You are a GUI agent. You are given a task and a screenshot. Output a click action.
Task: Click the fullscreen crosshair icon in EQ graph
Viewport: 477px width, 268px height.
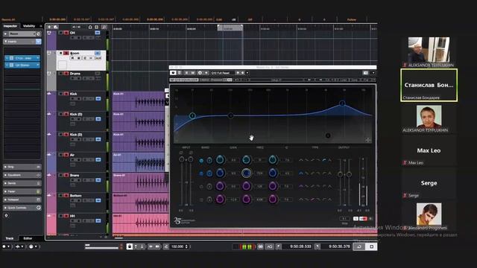[367, 140]
